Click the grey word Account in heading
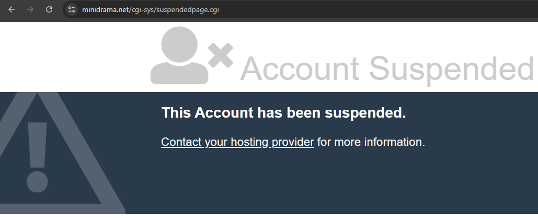Viewport: 538px width, 218px height. (x=300, y=68)
